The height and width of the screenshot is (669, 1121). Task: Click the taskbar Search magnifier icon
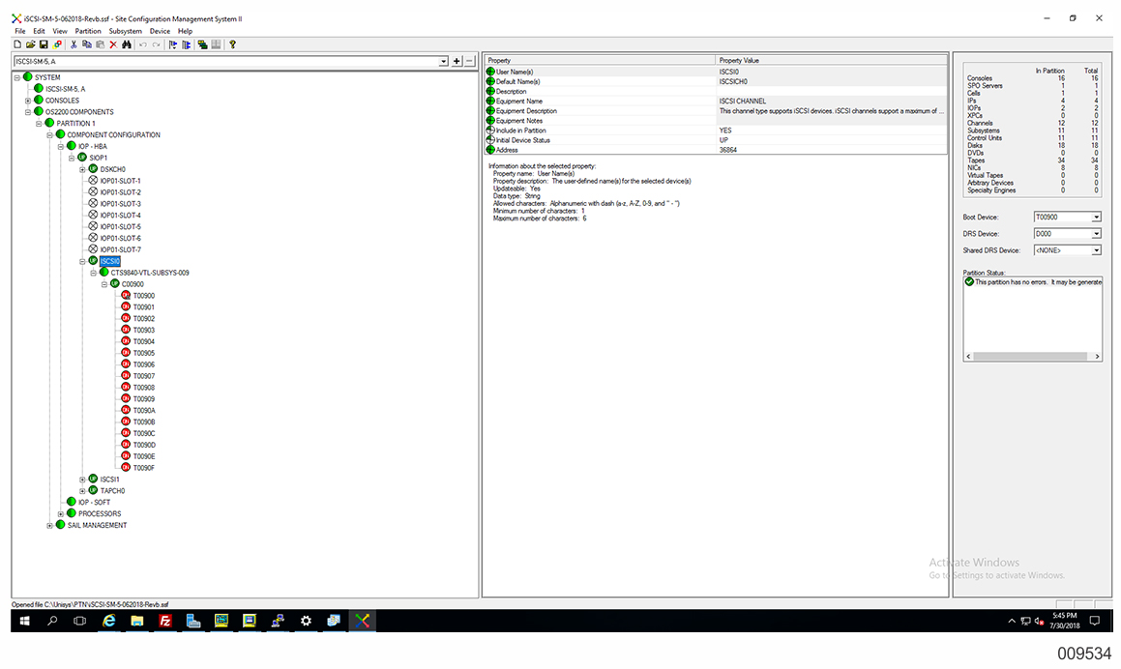(52, 621)
